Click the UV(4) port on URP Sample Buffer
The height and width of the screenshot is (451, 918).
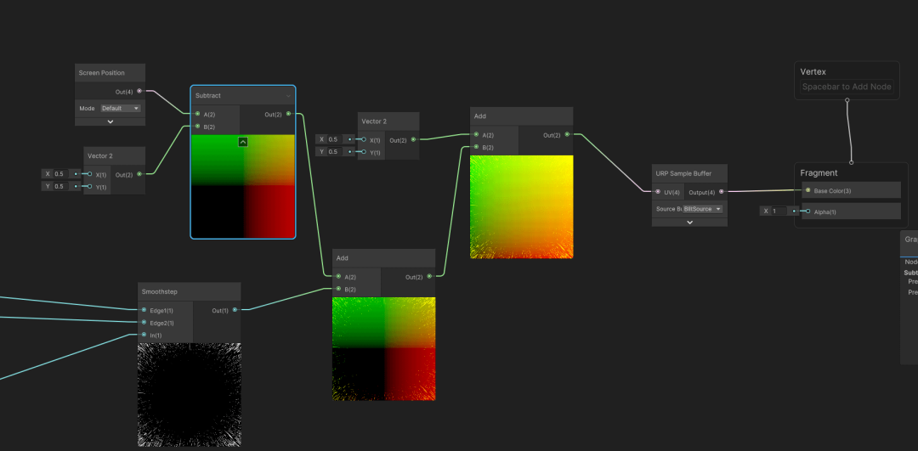pos(657,191)
